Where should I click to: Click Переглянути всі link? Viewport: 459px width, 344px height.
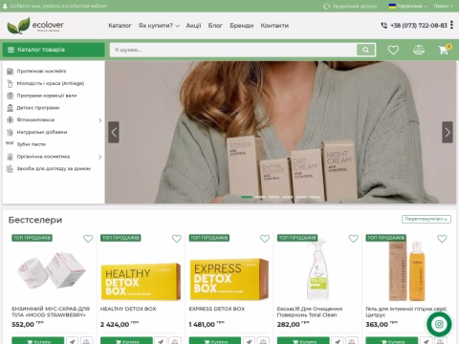pyautogui.click(x=426, y=219)
